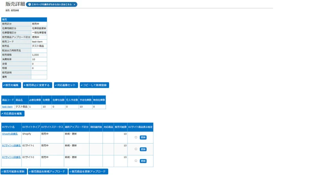Select the 消費税率 value 10
This screenshot has height=176, width=314.
coord(33,59)
